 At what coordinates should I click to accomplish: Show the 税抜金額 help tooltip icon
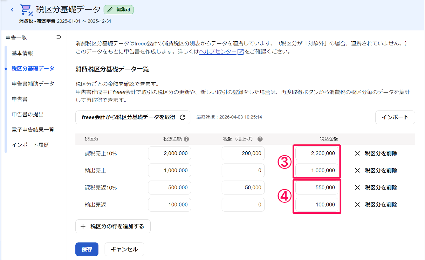point(186,139)
